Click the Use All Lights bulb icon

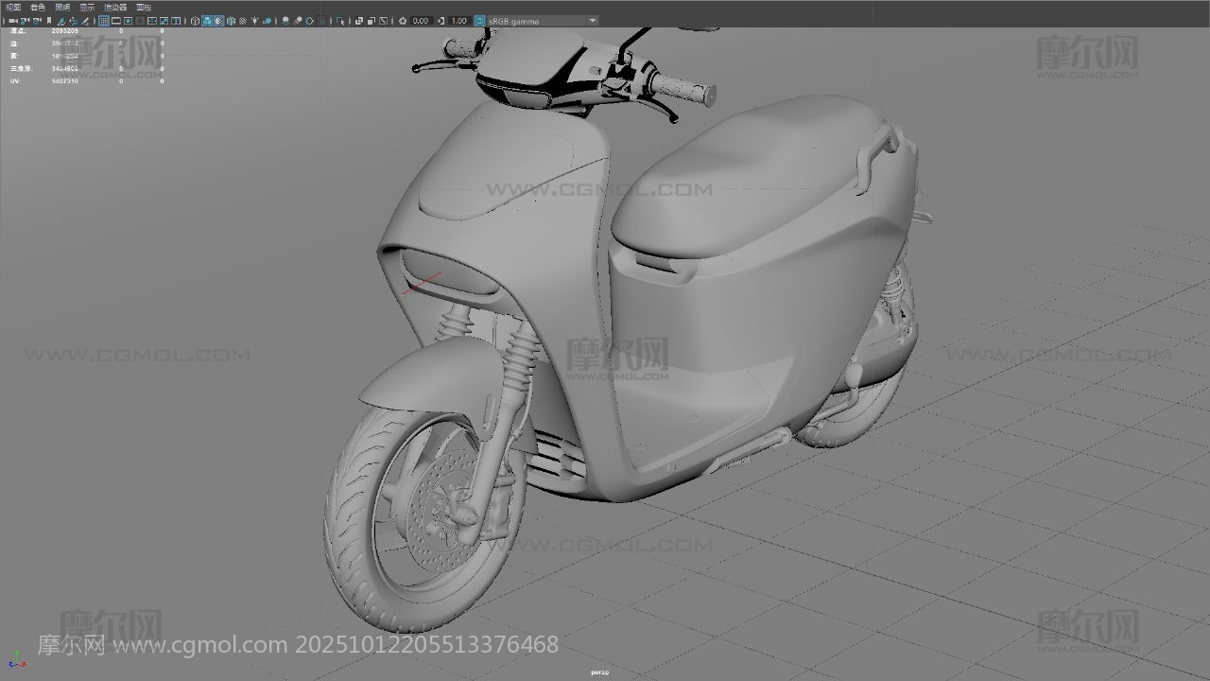pyautogui.click(x=254, y=21)
